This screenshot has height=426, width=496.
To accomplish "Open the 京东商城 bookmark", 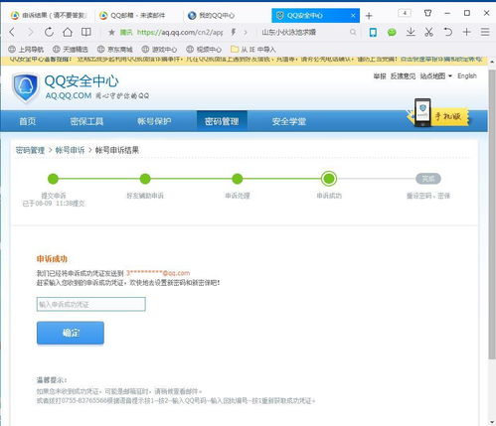I will coord(115,50).
